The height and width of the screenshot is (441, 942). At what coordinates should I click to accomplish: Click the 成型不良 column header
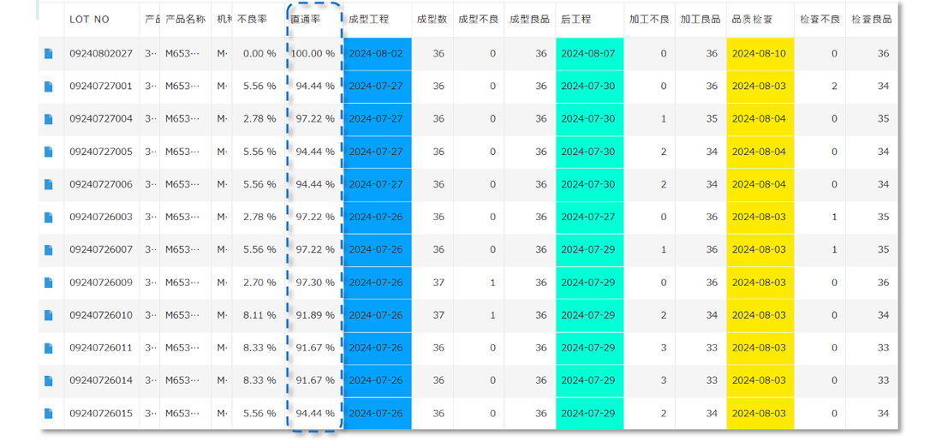tap(478, 19)
